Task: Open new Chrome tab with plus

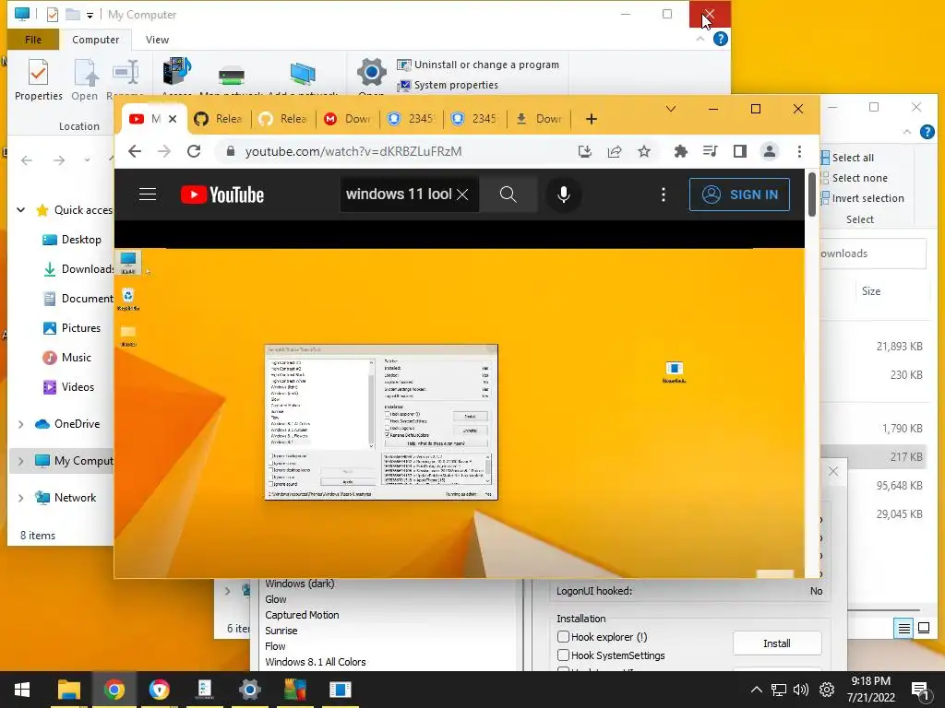Action: (x=592, y=119)
